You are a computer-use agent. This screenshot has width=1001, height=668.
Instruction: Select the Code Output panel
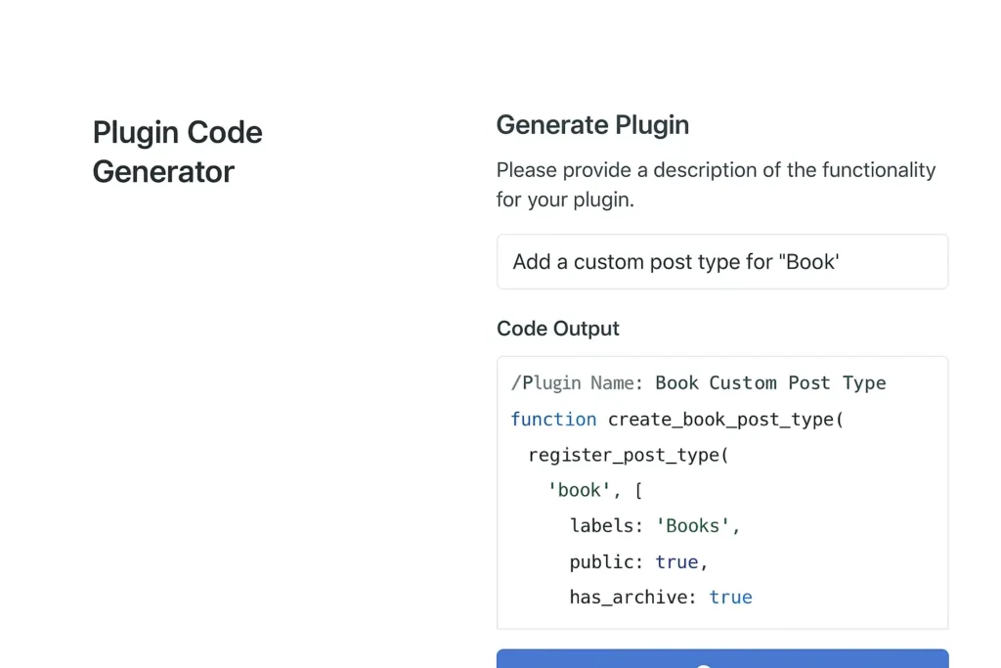tap(721, 489)
